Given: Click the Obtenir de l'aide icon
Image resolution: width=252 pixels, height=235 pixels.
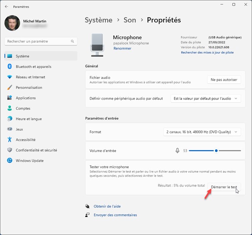Looking at the screenshot, I should pyautogui.click(x=87, y=206).
